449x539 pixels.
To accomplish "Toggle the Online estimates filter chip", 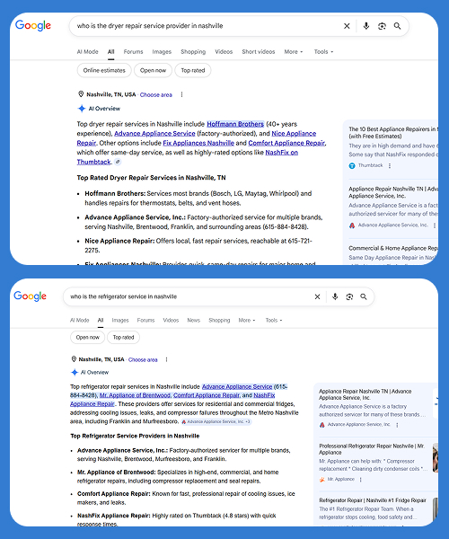I will click(x=104, y=70).
